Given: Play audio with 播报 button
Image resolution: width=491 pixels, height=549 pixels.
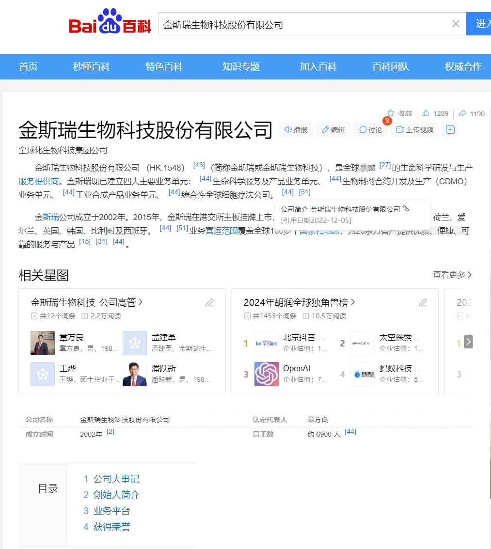Looking at the screenshot, I should click(x=296, y=130).
